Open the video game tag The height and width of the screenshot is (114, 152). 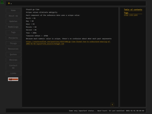point(133,15)
